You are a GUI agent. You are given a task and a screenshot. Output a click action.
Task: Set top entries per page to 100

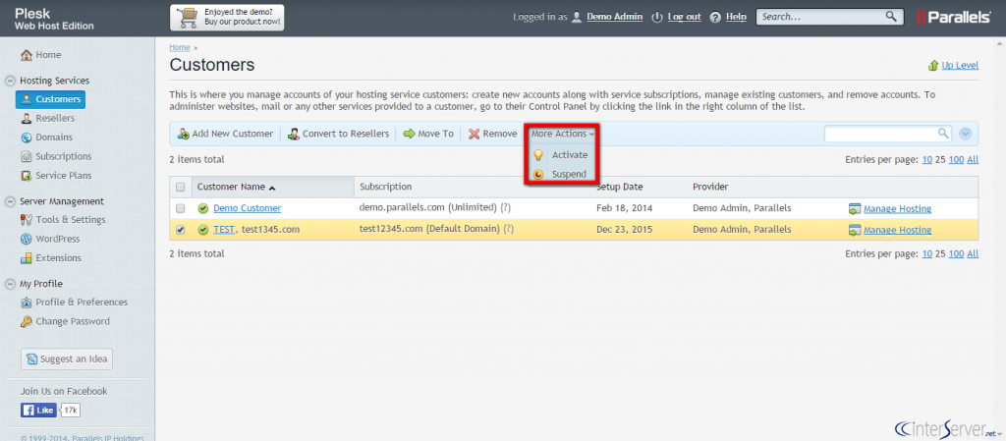pyautogui.click(x=957, y=160)
